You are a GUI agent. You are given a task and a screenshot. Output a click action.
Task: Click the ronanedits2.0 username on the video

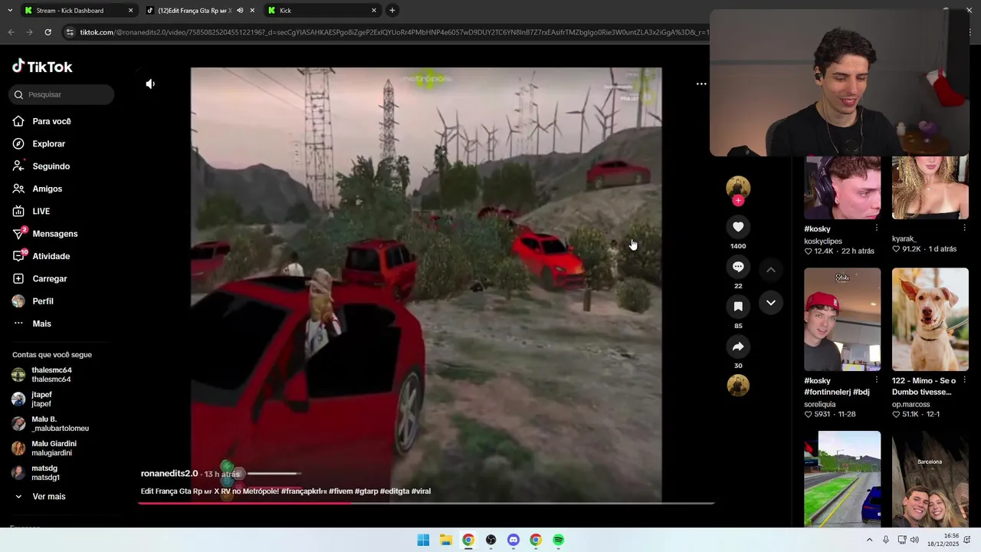[169, 474]
